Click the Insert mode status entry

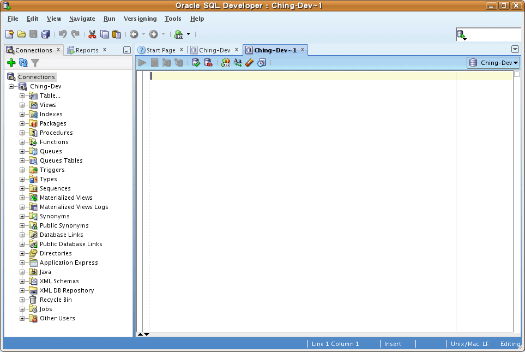click(393, 344)
